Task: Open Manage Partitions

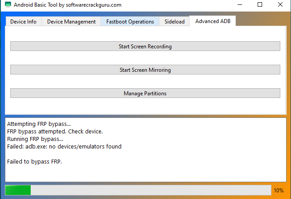Action: (145, 93)
